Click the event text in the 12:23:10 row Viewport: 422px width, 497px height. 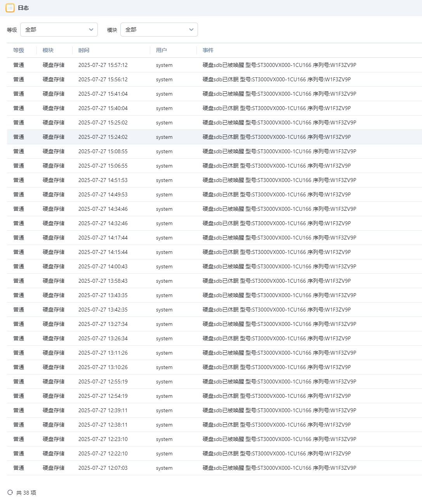280,439
